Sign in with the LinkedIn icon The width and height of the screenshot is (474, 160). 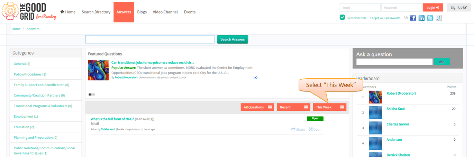coord(421,18)
